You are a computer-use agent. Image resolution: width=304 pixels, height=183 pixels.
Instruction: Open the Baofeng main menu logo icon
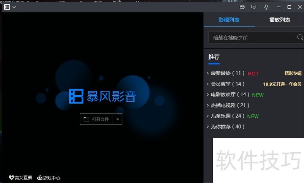pyautogui.click(x=7, y=7)
